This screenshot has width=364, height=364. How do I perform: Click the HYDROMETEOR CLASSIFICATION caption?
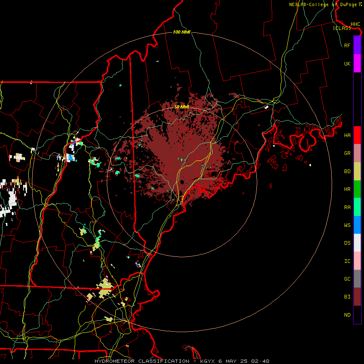[142, 361]
